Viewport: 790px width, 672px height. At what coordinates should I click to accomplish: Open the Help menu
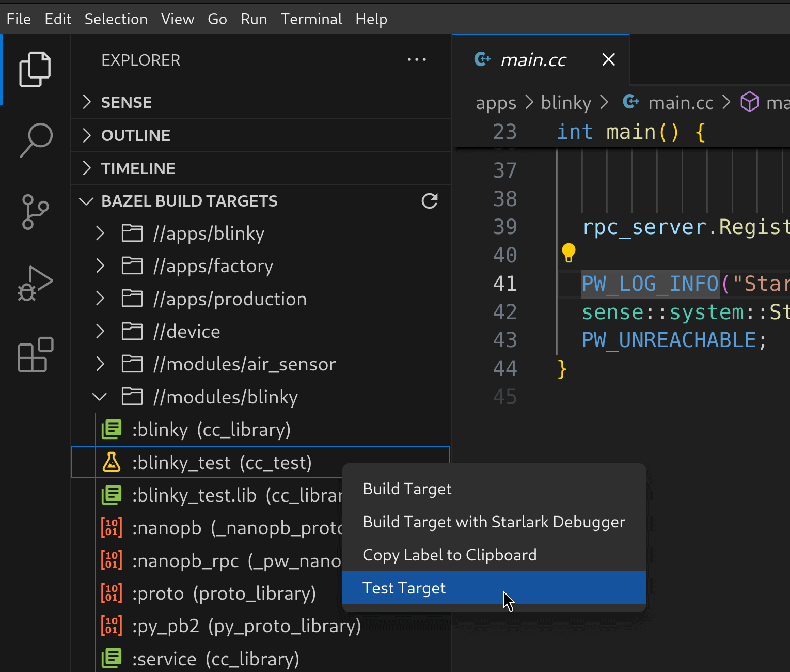click(371, 19)
